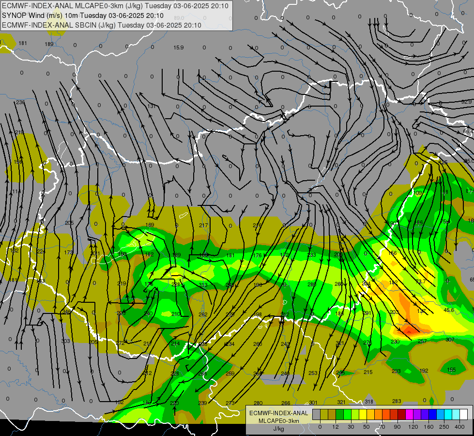Click the map value '109'
Screen dimensions: 474x436
[x=417, y=193]
